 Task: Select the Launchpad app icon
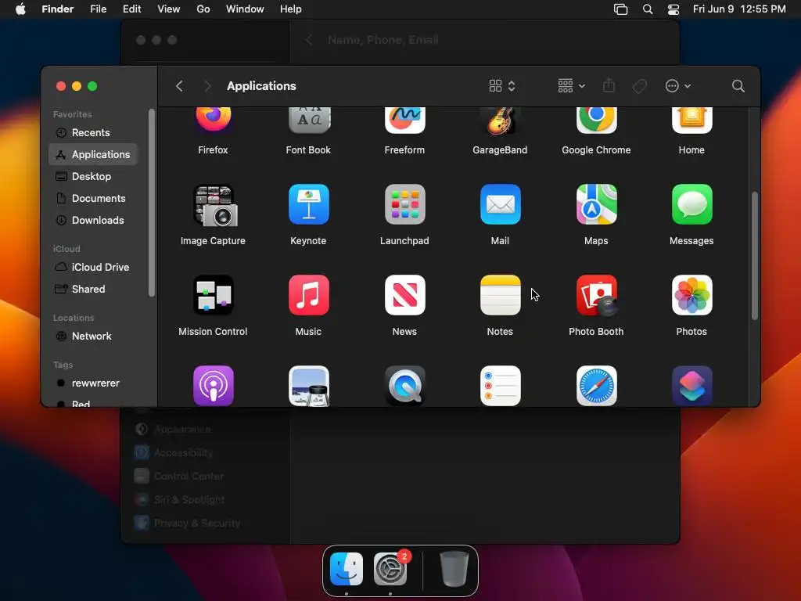(x=404, y=204)
